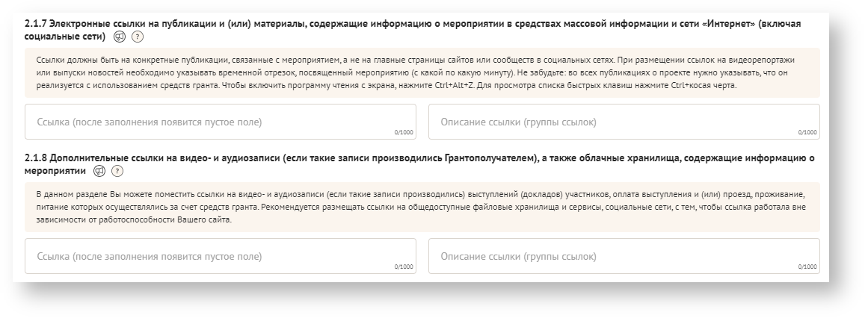Click the word 'мероприятии' ending the 2.1.8 heading
Screen dimensions: 865x318
coord(55,171)
